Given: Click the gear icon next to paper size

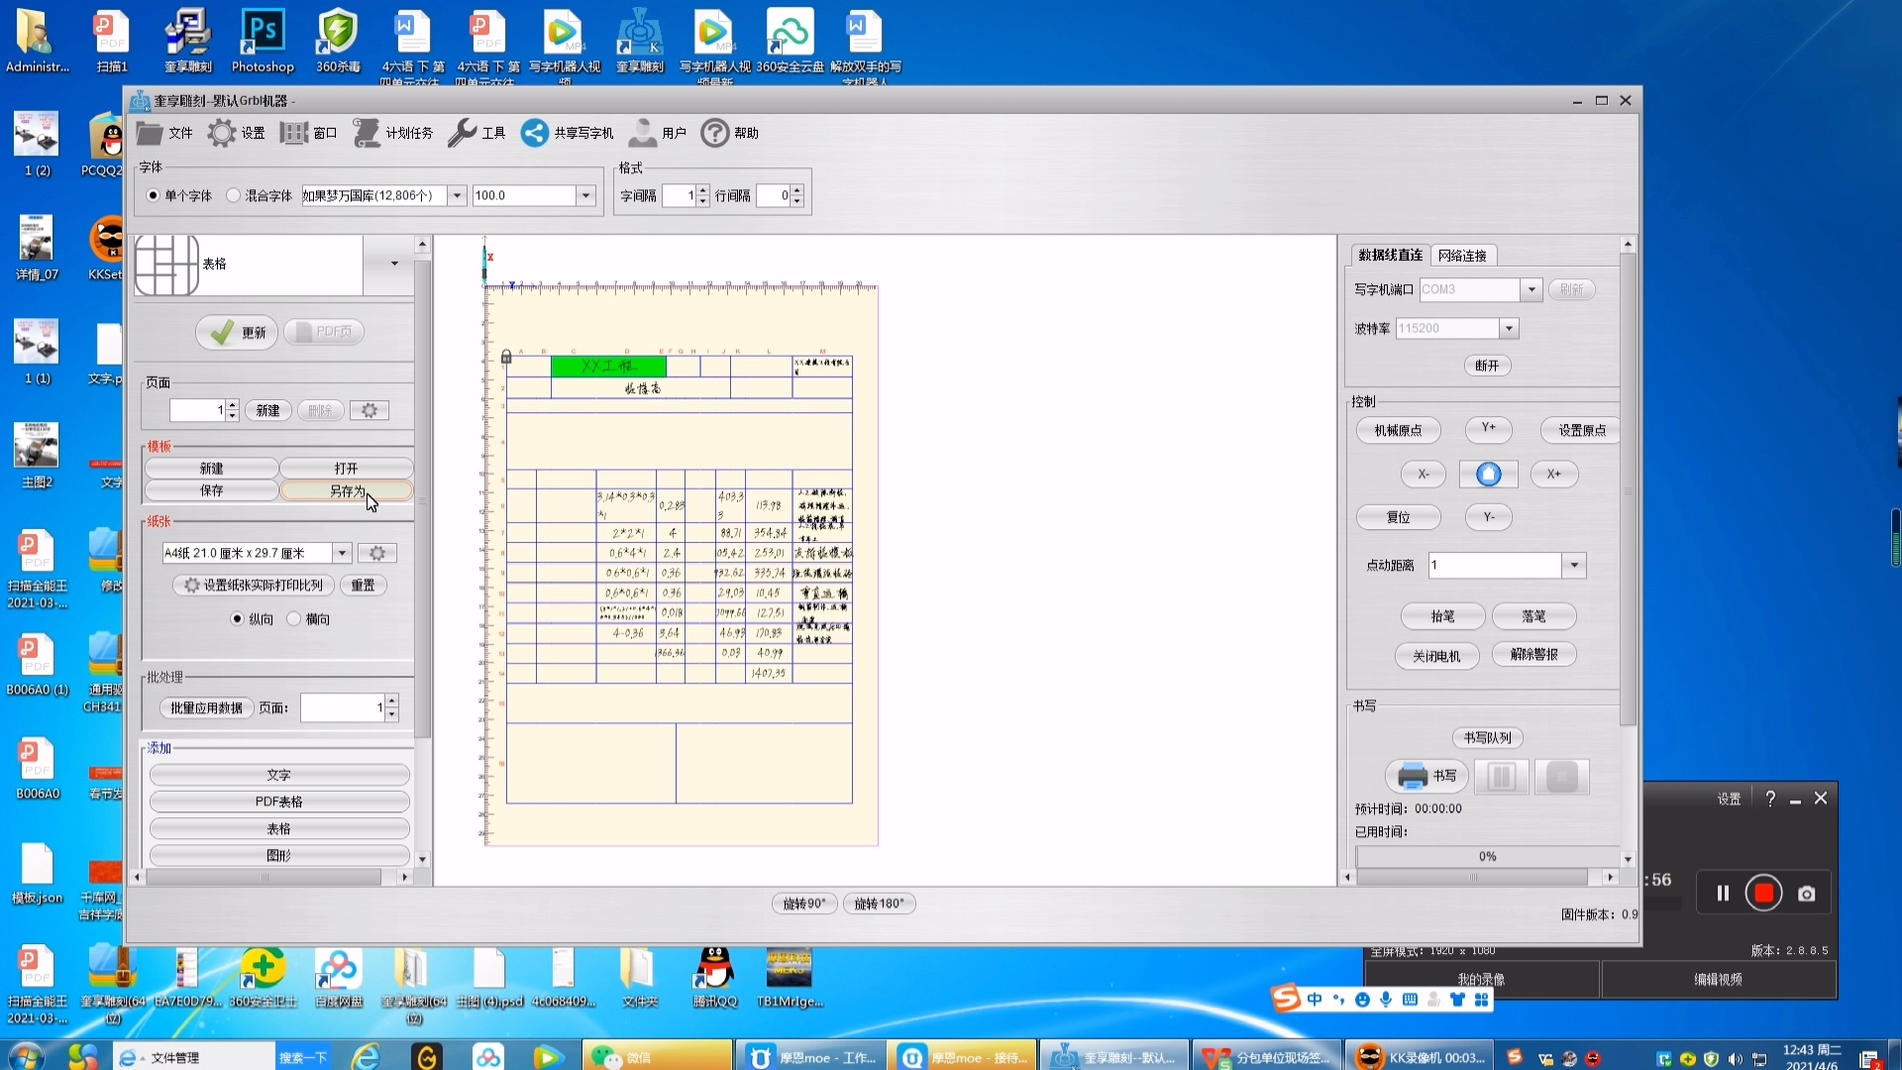Looking at the screenshot, I should pos(377,554).
